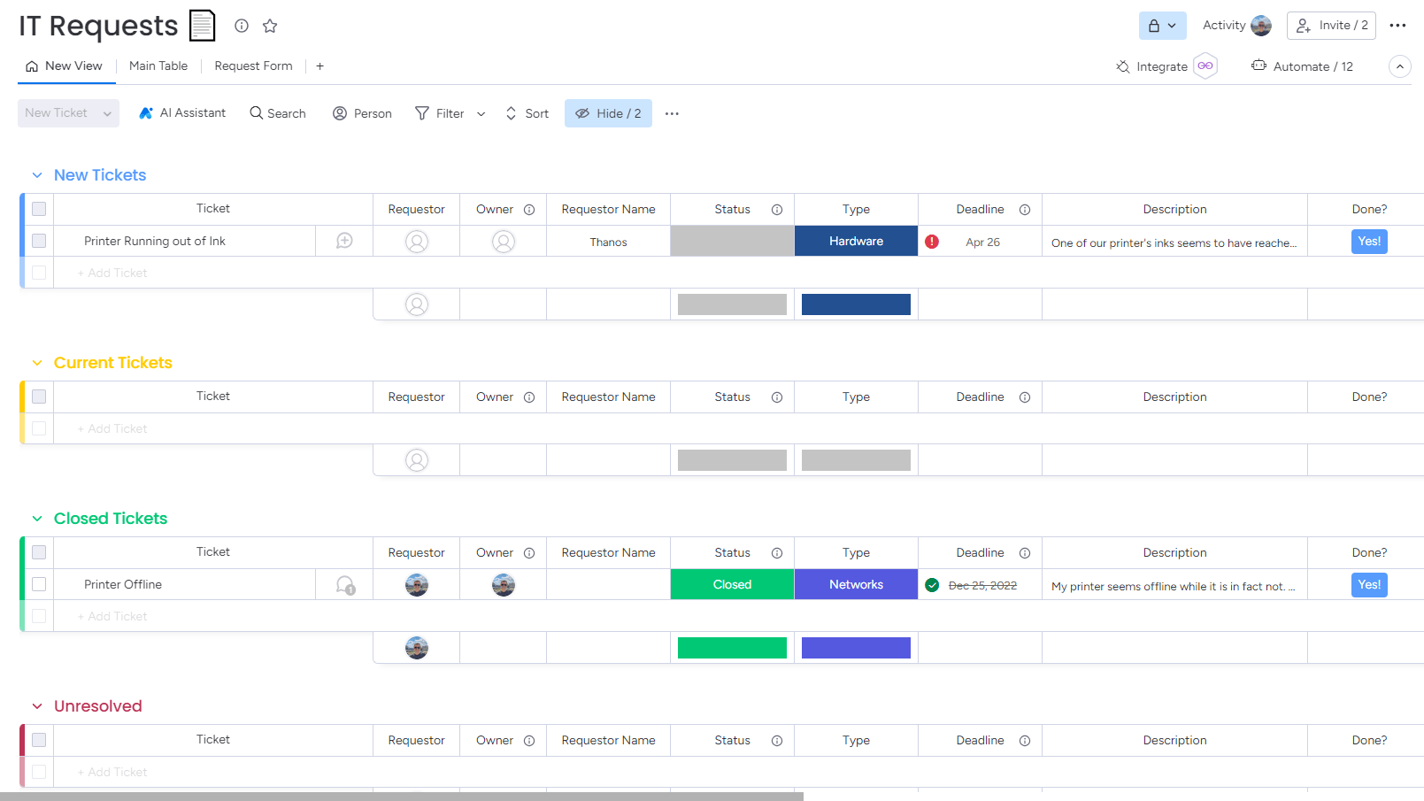Open the New Ticket dropdown arrow
This screenshot has width=1424, height=801.
point(106,113)
